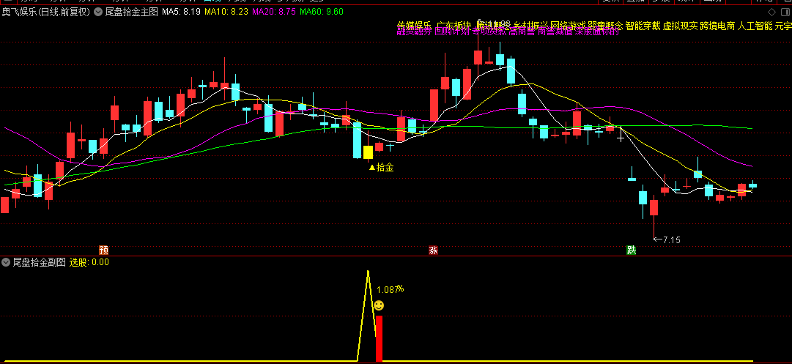Click the MA60: 9.60 value
The width and height of the screenshot is (792, 364).
click(322, 12)
